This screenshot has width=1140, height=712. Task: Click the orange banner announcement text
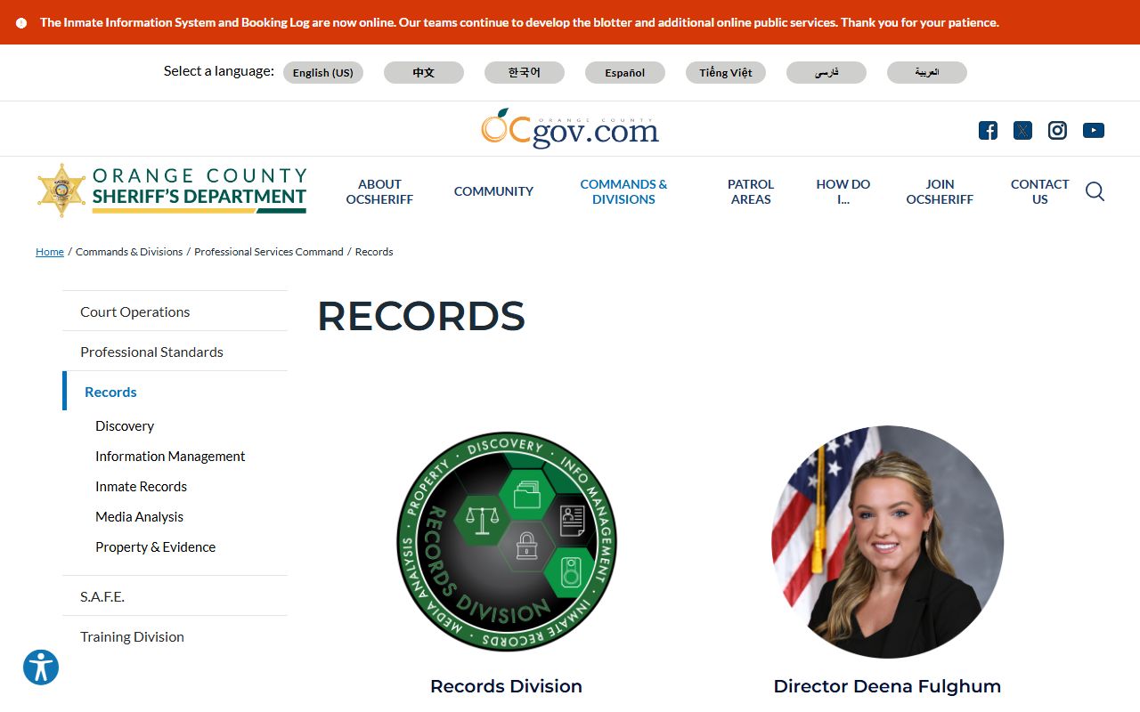point(519,23)
